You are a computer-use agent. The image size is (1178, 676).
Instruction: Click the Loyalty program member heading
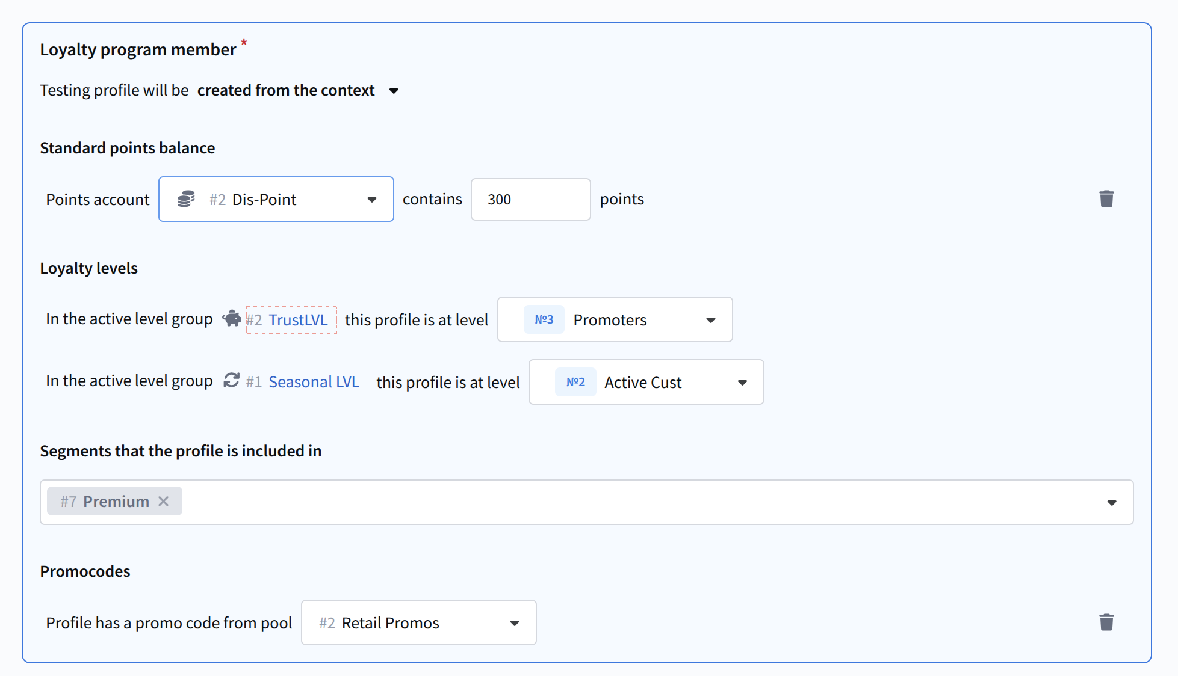(138, 49)
